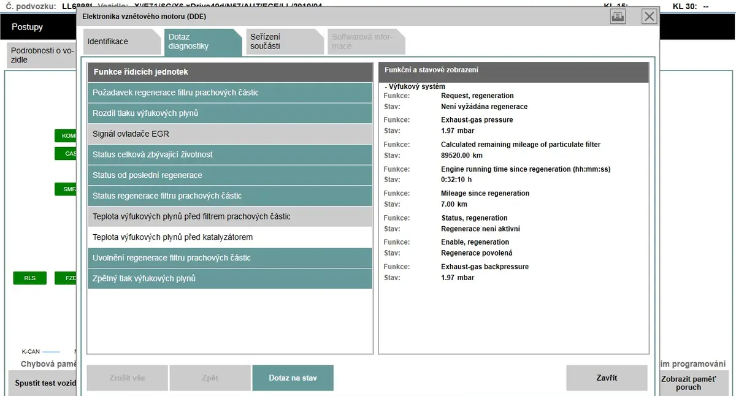736x396 pixels.
Task: Select Teplota výfukových plynů před filtrem
Action: pos(230,216)
